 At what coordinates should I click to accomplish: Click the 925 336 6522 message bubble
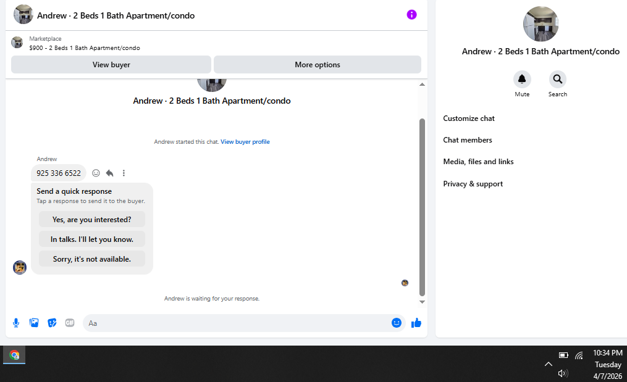pyautogui.click(x=59, y=173)
